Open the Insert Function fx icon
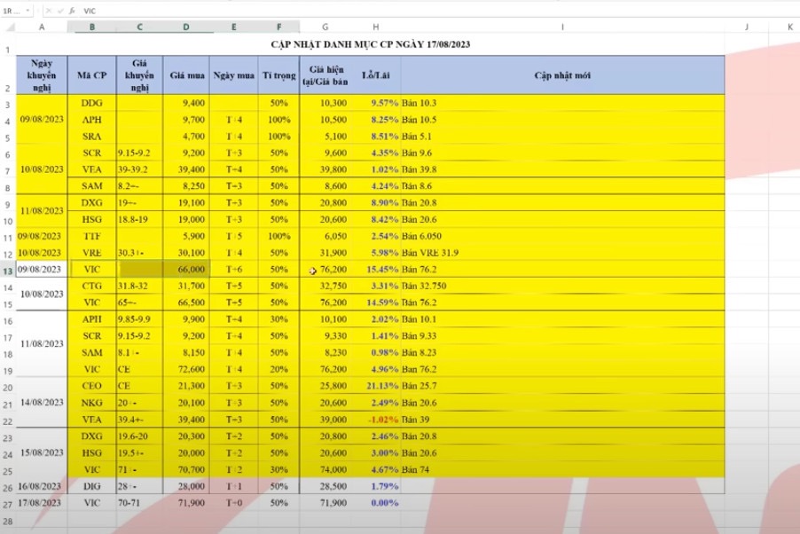 (x=72, y=11)
